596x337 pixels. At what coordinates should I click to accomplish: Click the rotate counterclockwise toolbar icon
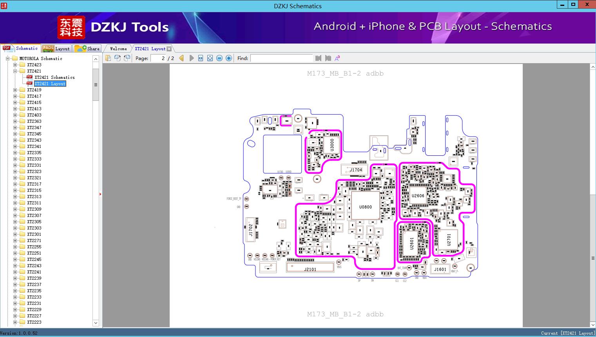pyautogui.click(x=117, y=58)
